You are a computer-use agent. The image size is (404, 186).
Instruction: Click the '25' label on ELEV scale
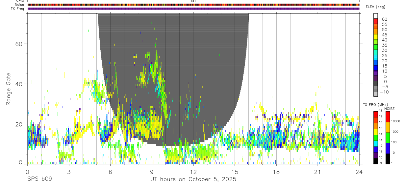click(384, 56)
